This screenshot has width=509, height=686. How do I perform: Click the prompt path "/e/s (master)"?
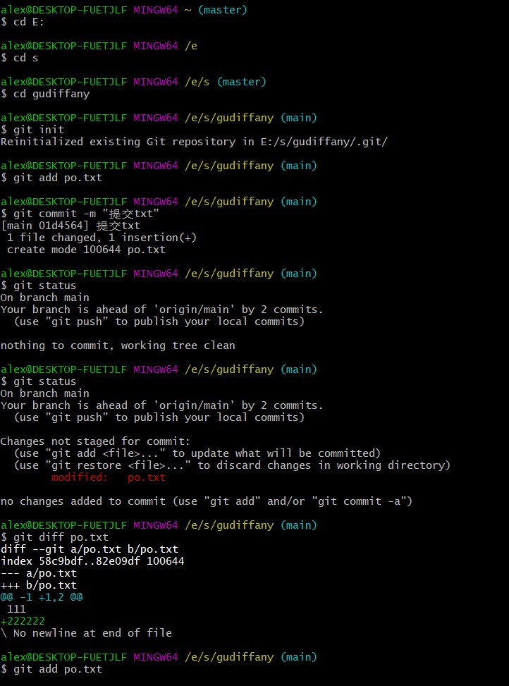pyautogui.click(x=226, y=82)
